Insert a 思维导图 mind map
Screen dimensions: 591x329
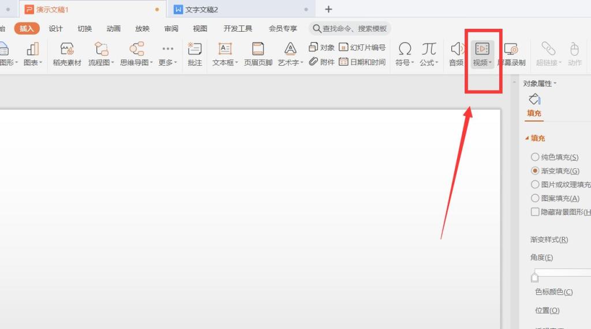(136, 54)
